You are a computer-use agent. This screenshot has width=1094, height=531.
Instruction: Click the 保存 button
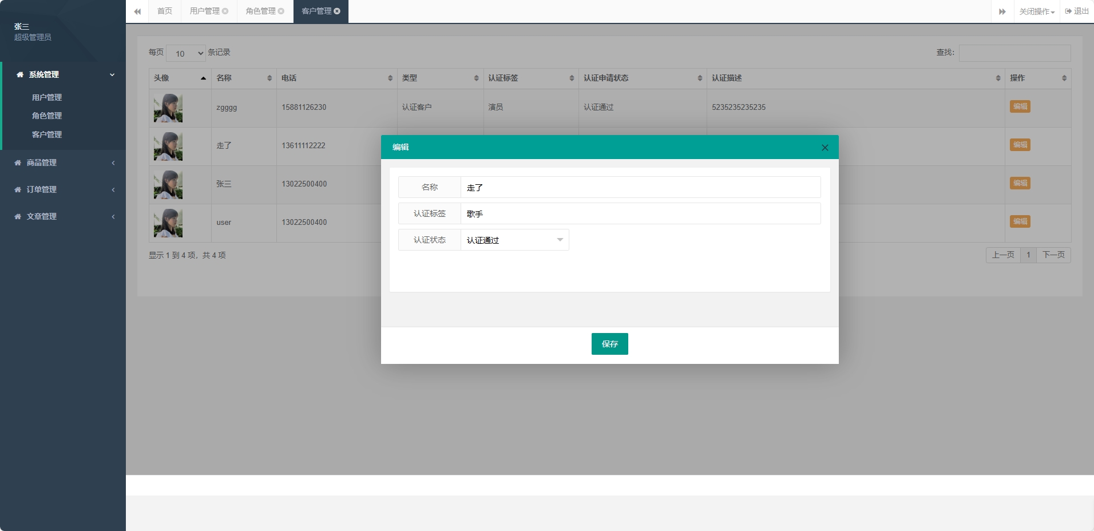(x=609, y=343)
